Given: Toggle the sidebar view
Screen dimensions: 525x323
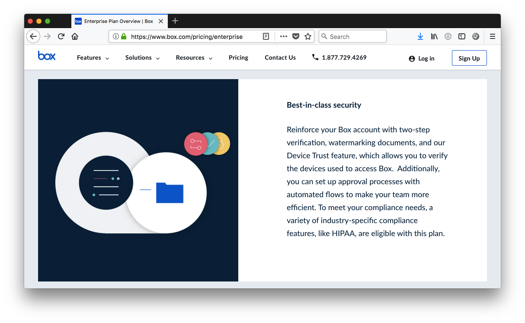Looking at the screenshot, I should click(462, 37).
